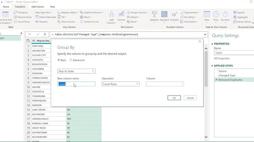Click the RICHMOND cell in row 16
254x142 pixels.
(49, 114)
